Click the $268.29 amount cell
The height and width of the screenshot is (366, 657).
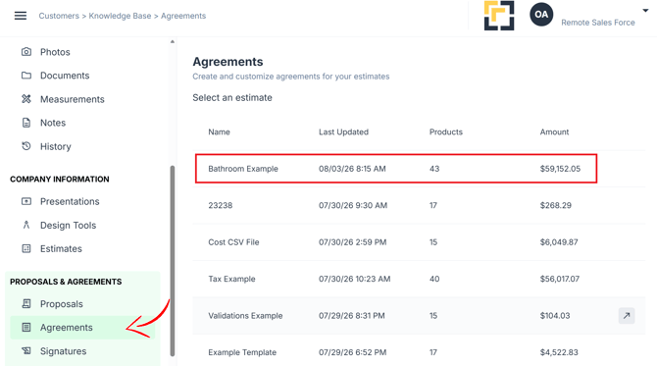click(x=556, y=205)
